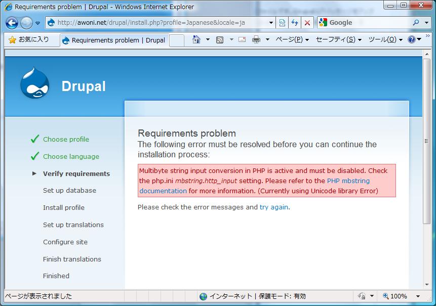Click the Configure site step
This screenshot has height=306, width=436.
[65, 242]
